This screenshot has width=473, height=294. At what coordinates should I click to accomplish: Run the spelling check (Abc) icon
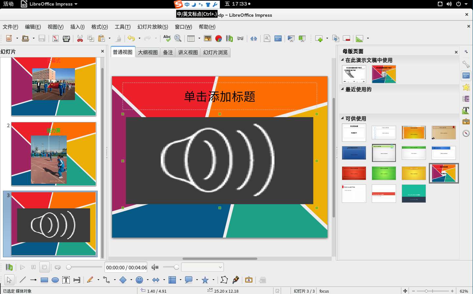pyautogui.click(x=167, y=38)
